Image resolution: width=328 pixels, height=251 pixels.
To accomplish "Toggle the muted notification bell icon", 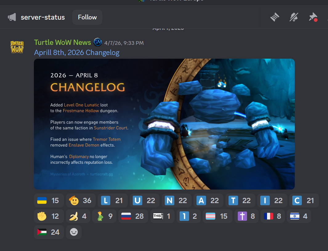I will (294, 17).
